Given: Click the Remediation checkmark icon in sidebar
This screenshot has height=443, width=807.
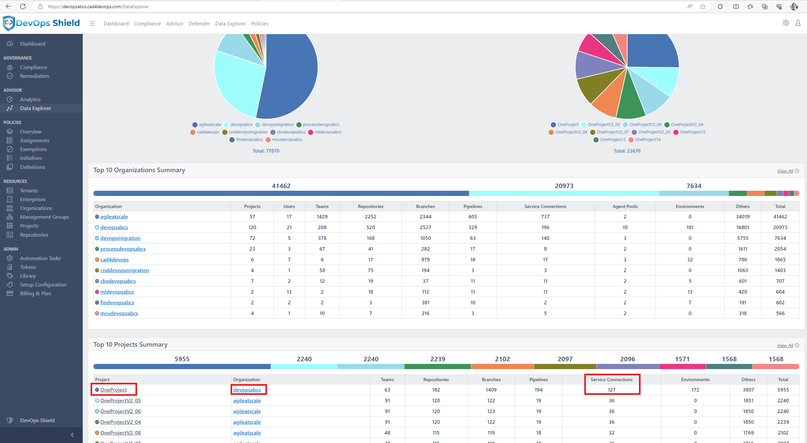Looking at the screenshot, I should (10, 76).
